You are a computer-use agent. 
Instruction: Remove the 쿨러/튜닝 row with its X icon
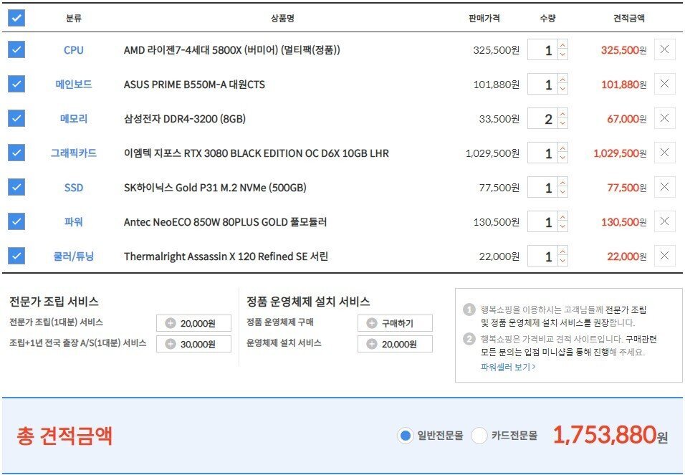coord(664,256)
